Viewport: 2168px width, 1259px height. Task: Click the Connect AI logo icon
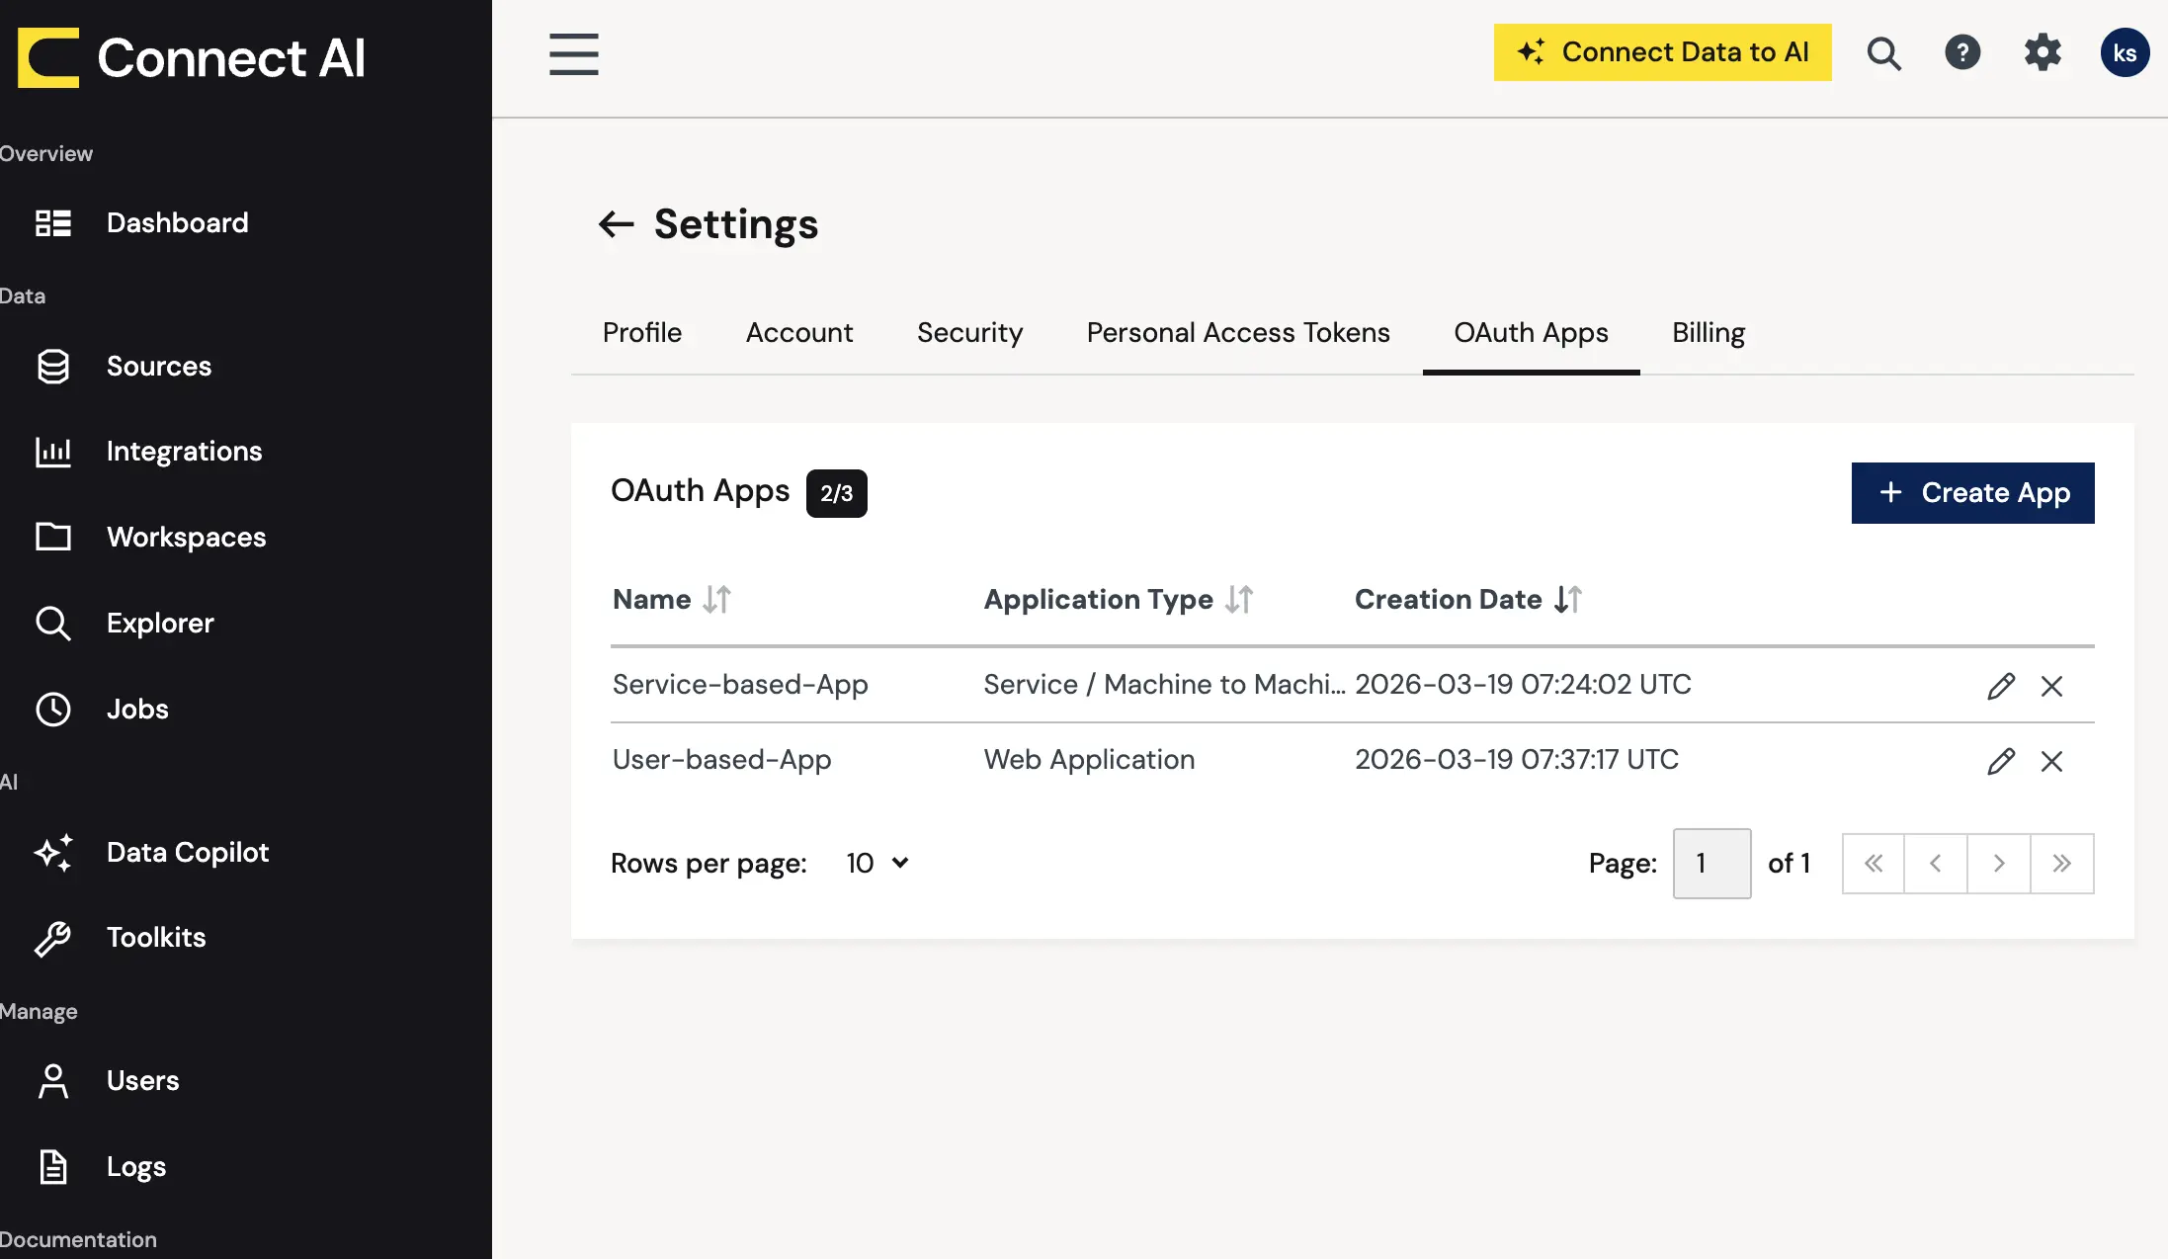point(48,57)
